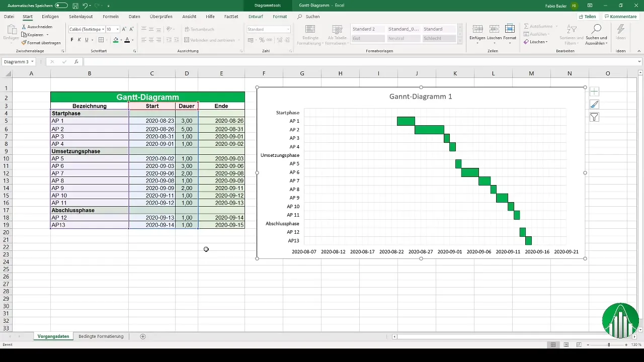644x362 pixels.
Task: Click the Dauer column header cell
Action: (187, 106)
